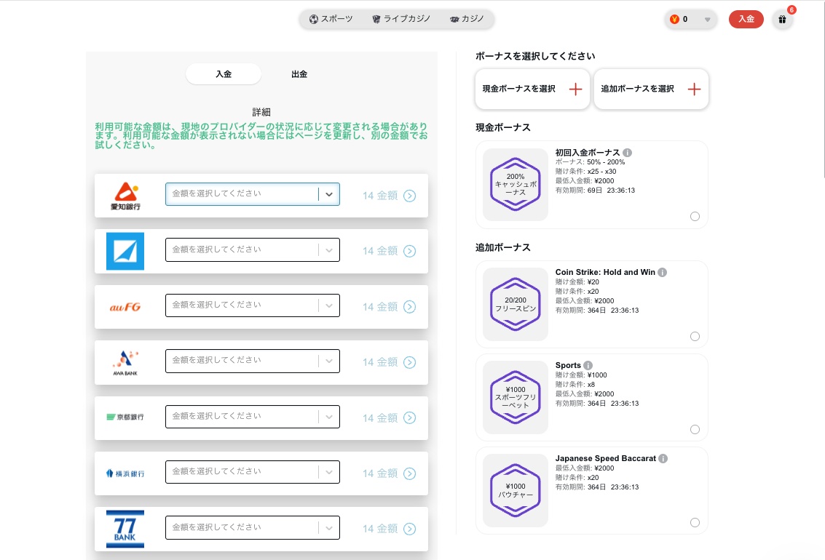
Task: Click the red 入金 button
Action: (x=746, y=20)
